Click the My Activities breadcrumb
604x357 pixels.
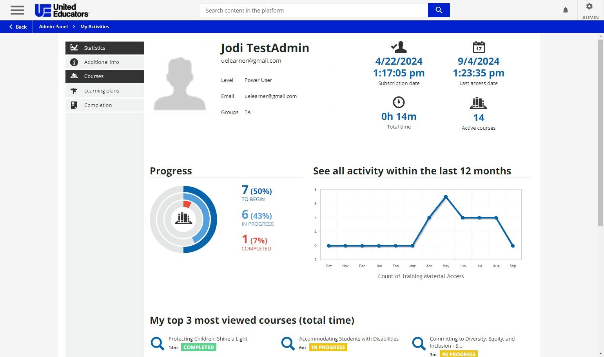tap(94, 27)
